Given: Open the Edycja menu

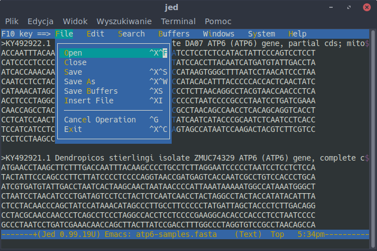Looking at the screenshot, I should (x=40, y=21).
